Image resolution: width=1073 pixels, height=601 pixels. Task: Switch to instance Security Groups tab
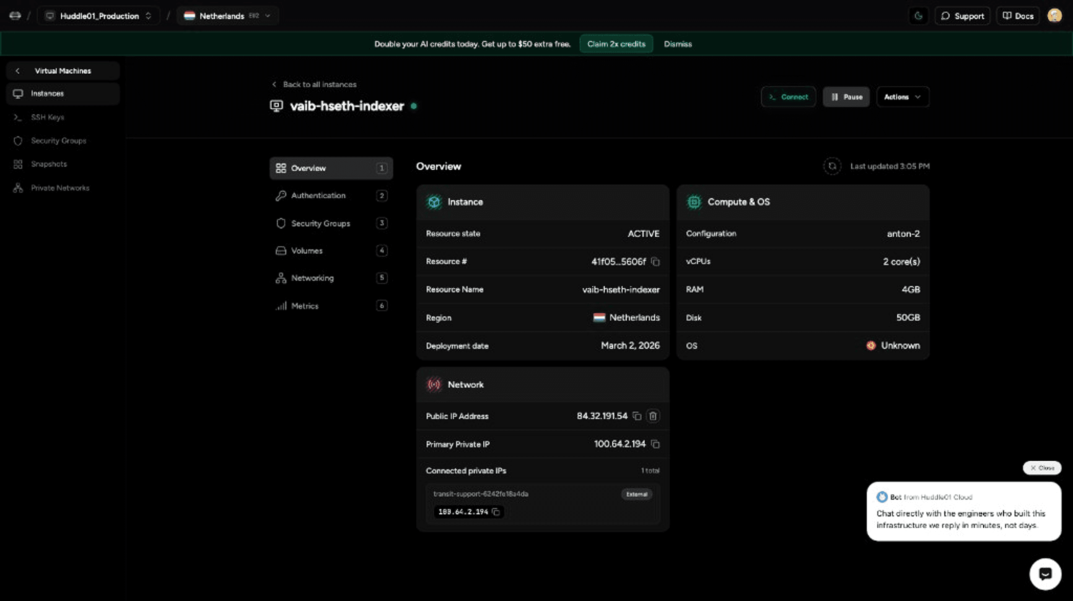[x=331, y=223]
